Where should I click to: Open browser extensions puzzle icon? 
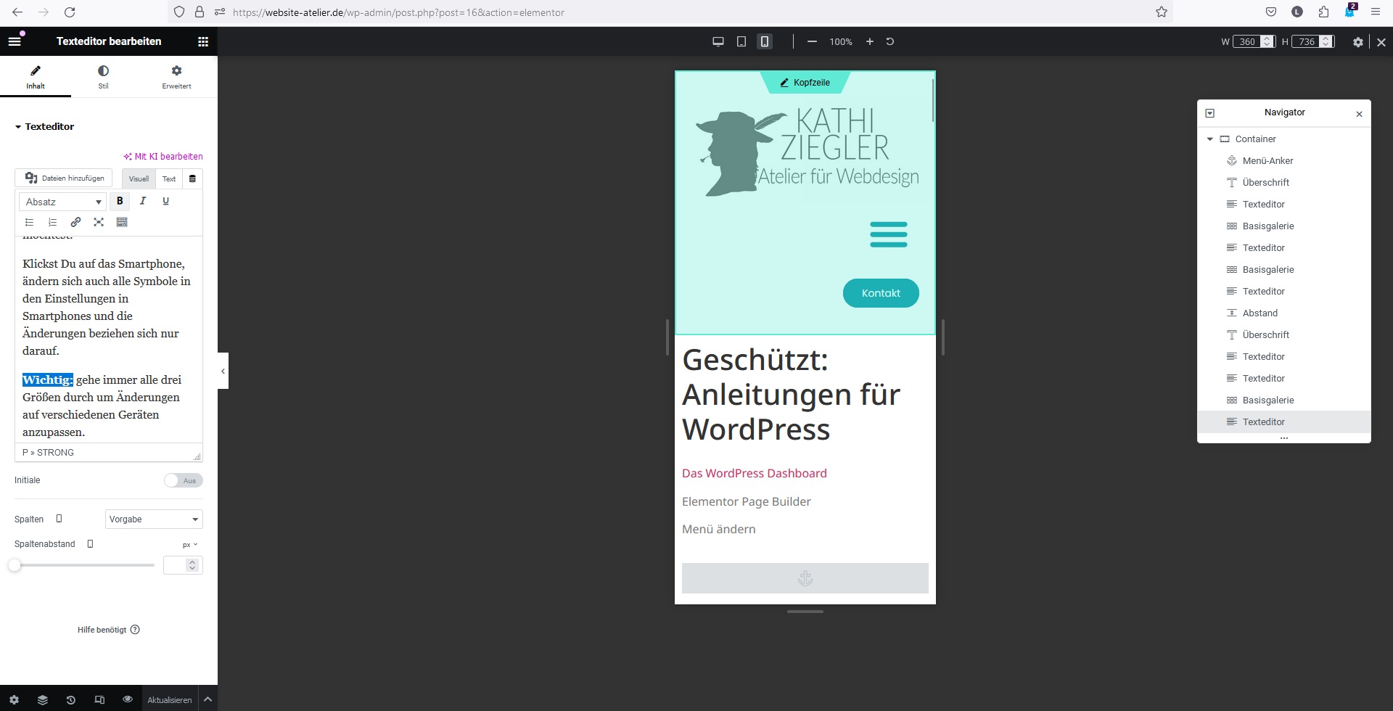1323,12
